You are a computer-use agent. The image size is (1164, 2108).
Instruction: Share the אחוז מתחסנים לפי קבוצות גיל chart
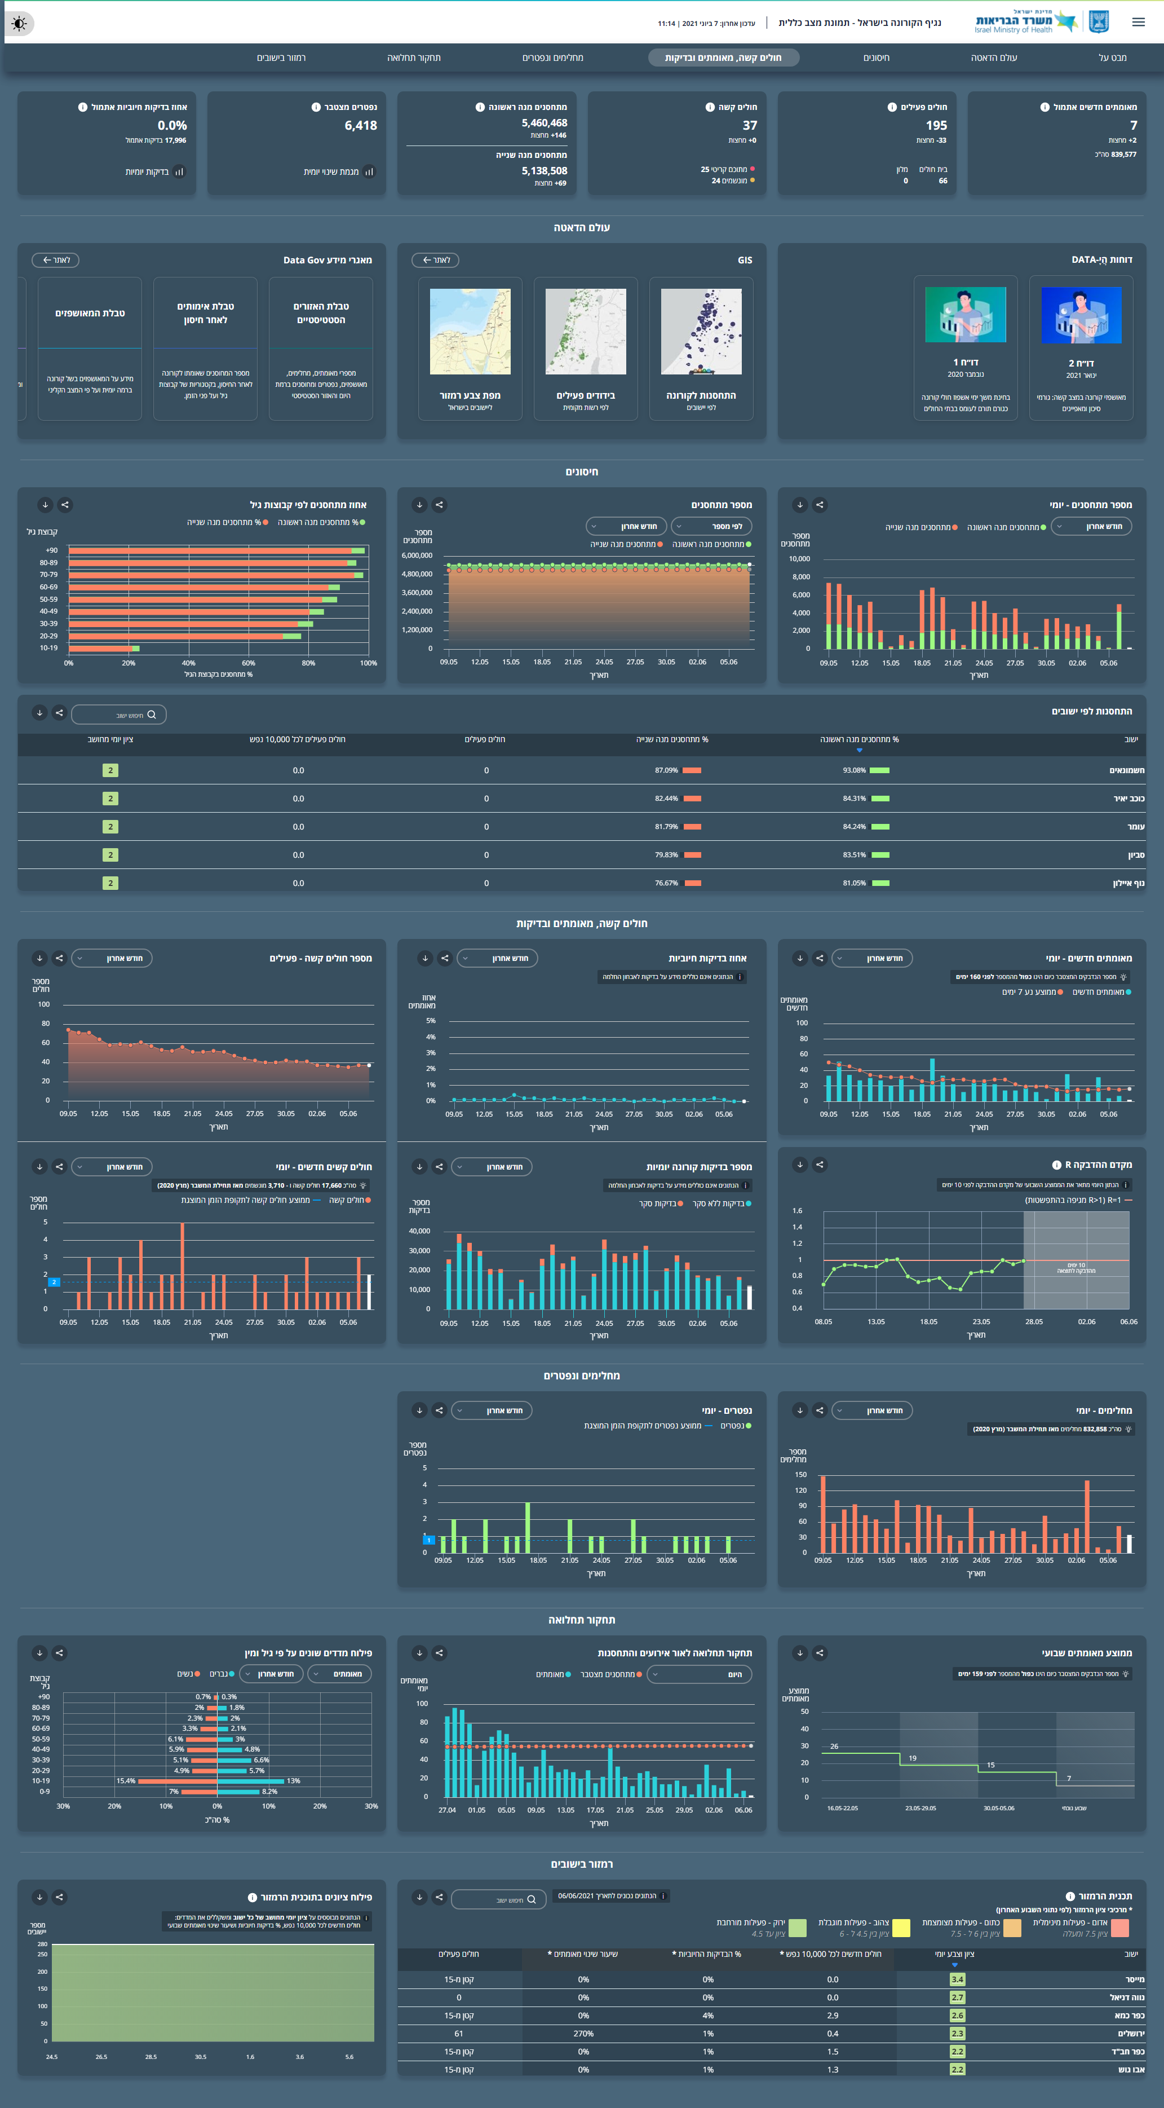pos(65,505)
